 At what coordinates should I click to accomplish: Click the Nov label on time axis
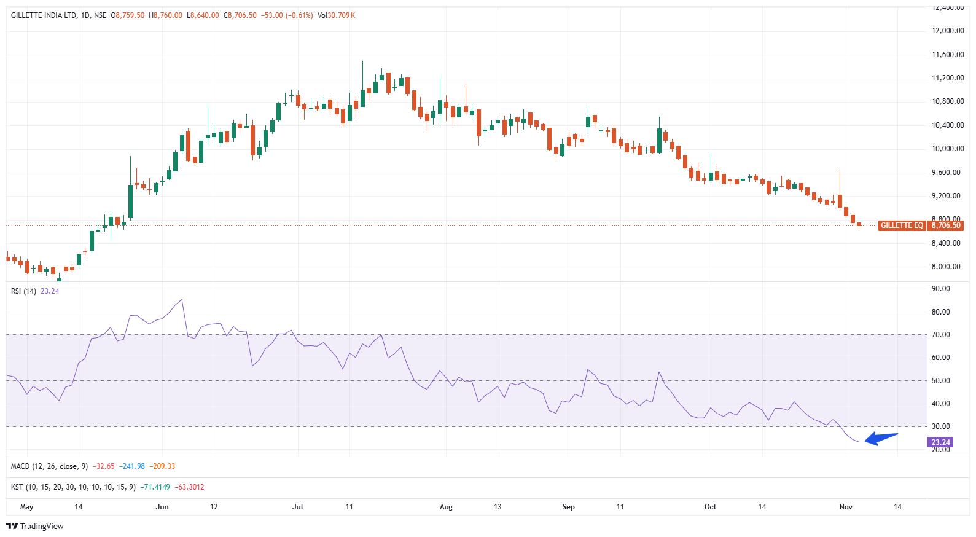846,507
